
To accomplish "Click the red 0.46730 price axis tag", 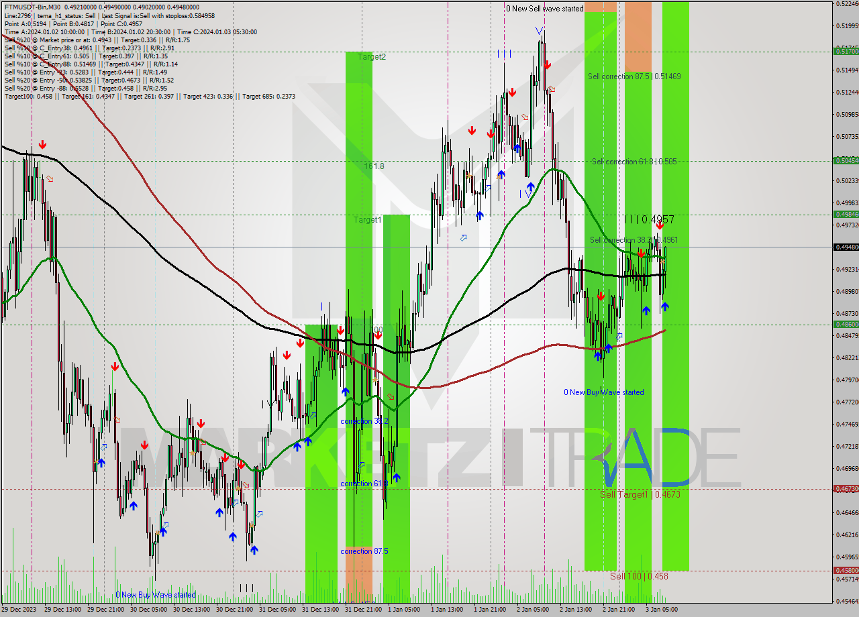I will (x=846, y=489).
